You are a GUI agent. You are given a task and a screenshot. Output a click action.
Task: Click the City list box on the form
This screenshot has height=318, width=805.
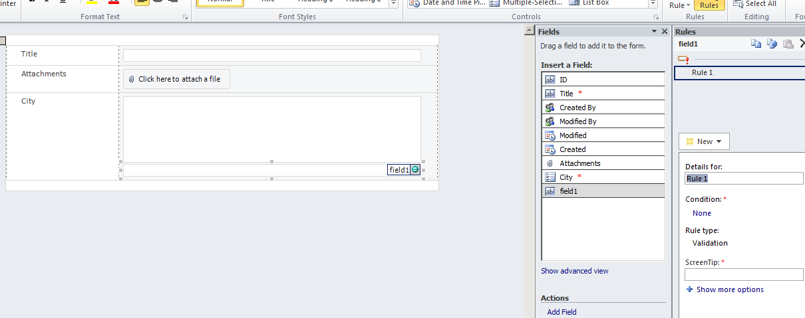click(x=272, y=129)
